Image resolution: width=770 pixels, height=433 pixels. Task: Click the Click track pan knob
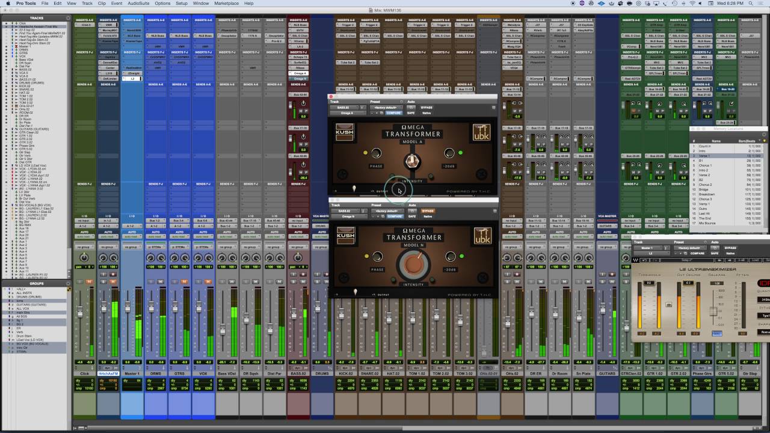click(x=84, y=257)
